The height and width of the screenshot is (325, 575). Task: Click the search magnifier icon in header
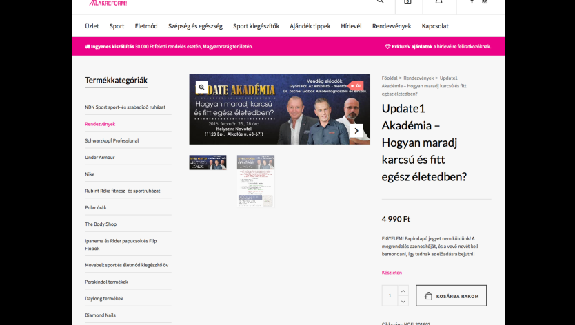tap(380, 2)
